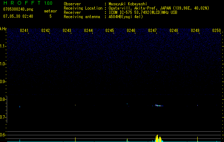Click the 0245 time label
Viewport: 224px width, 142px height.
tap(110, 31)
